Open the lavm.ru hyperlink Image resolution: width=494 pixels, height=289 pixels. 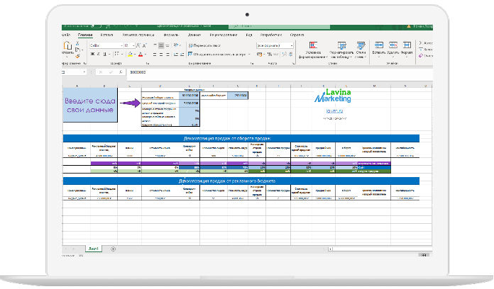(334, 111)
